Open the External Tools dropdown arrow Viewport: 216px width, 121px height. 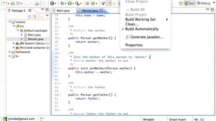coord(81,3)
